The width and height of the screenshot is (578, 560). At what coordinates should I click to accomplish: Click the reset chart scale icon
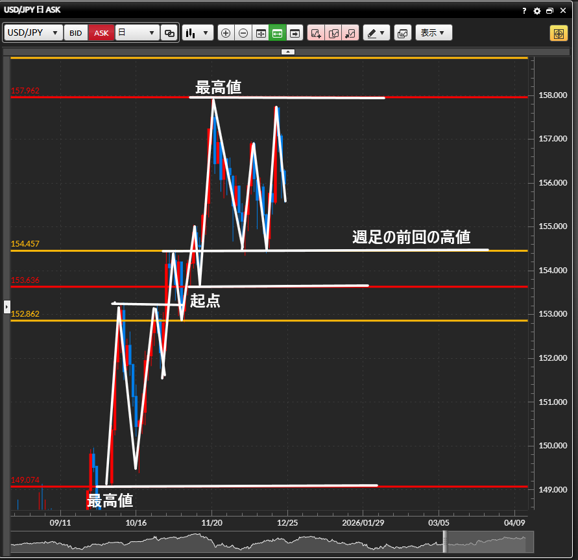[261, 33]
